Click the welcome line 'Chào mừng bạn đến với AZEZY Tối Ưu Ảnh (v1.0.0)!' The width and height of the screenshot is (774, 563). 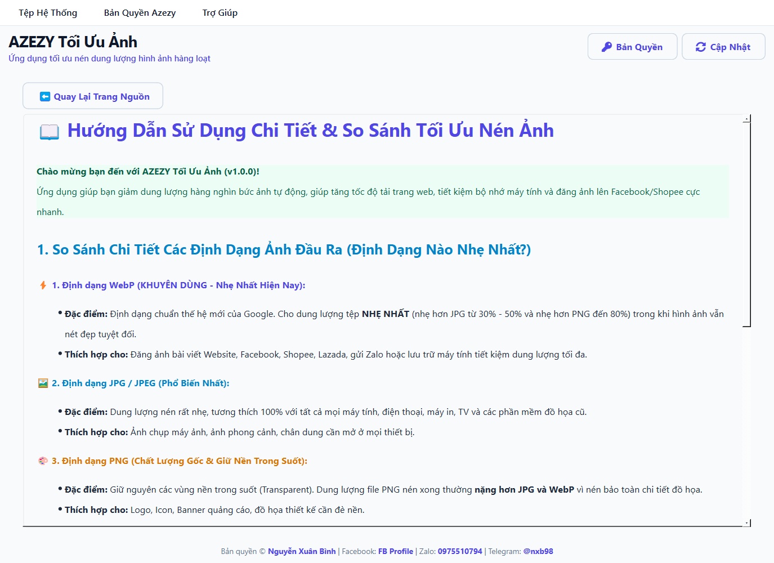pyautogui.click(x=148, y=171)
